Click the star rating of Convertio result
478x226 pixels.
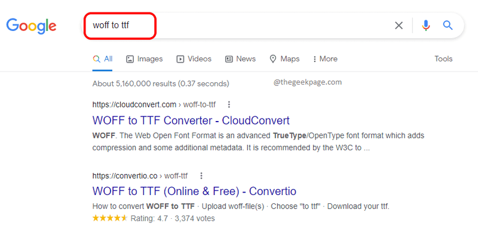[110, 218]
